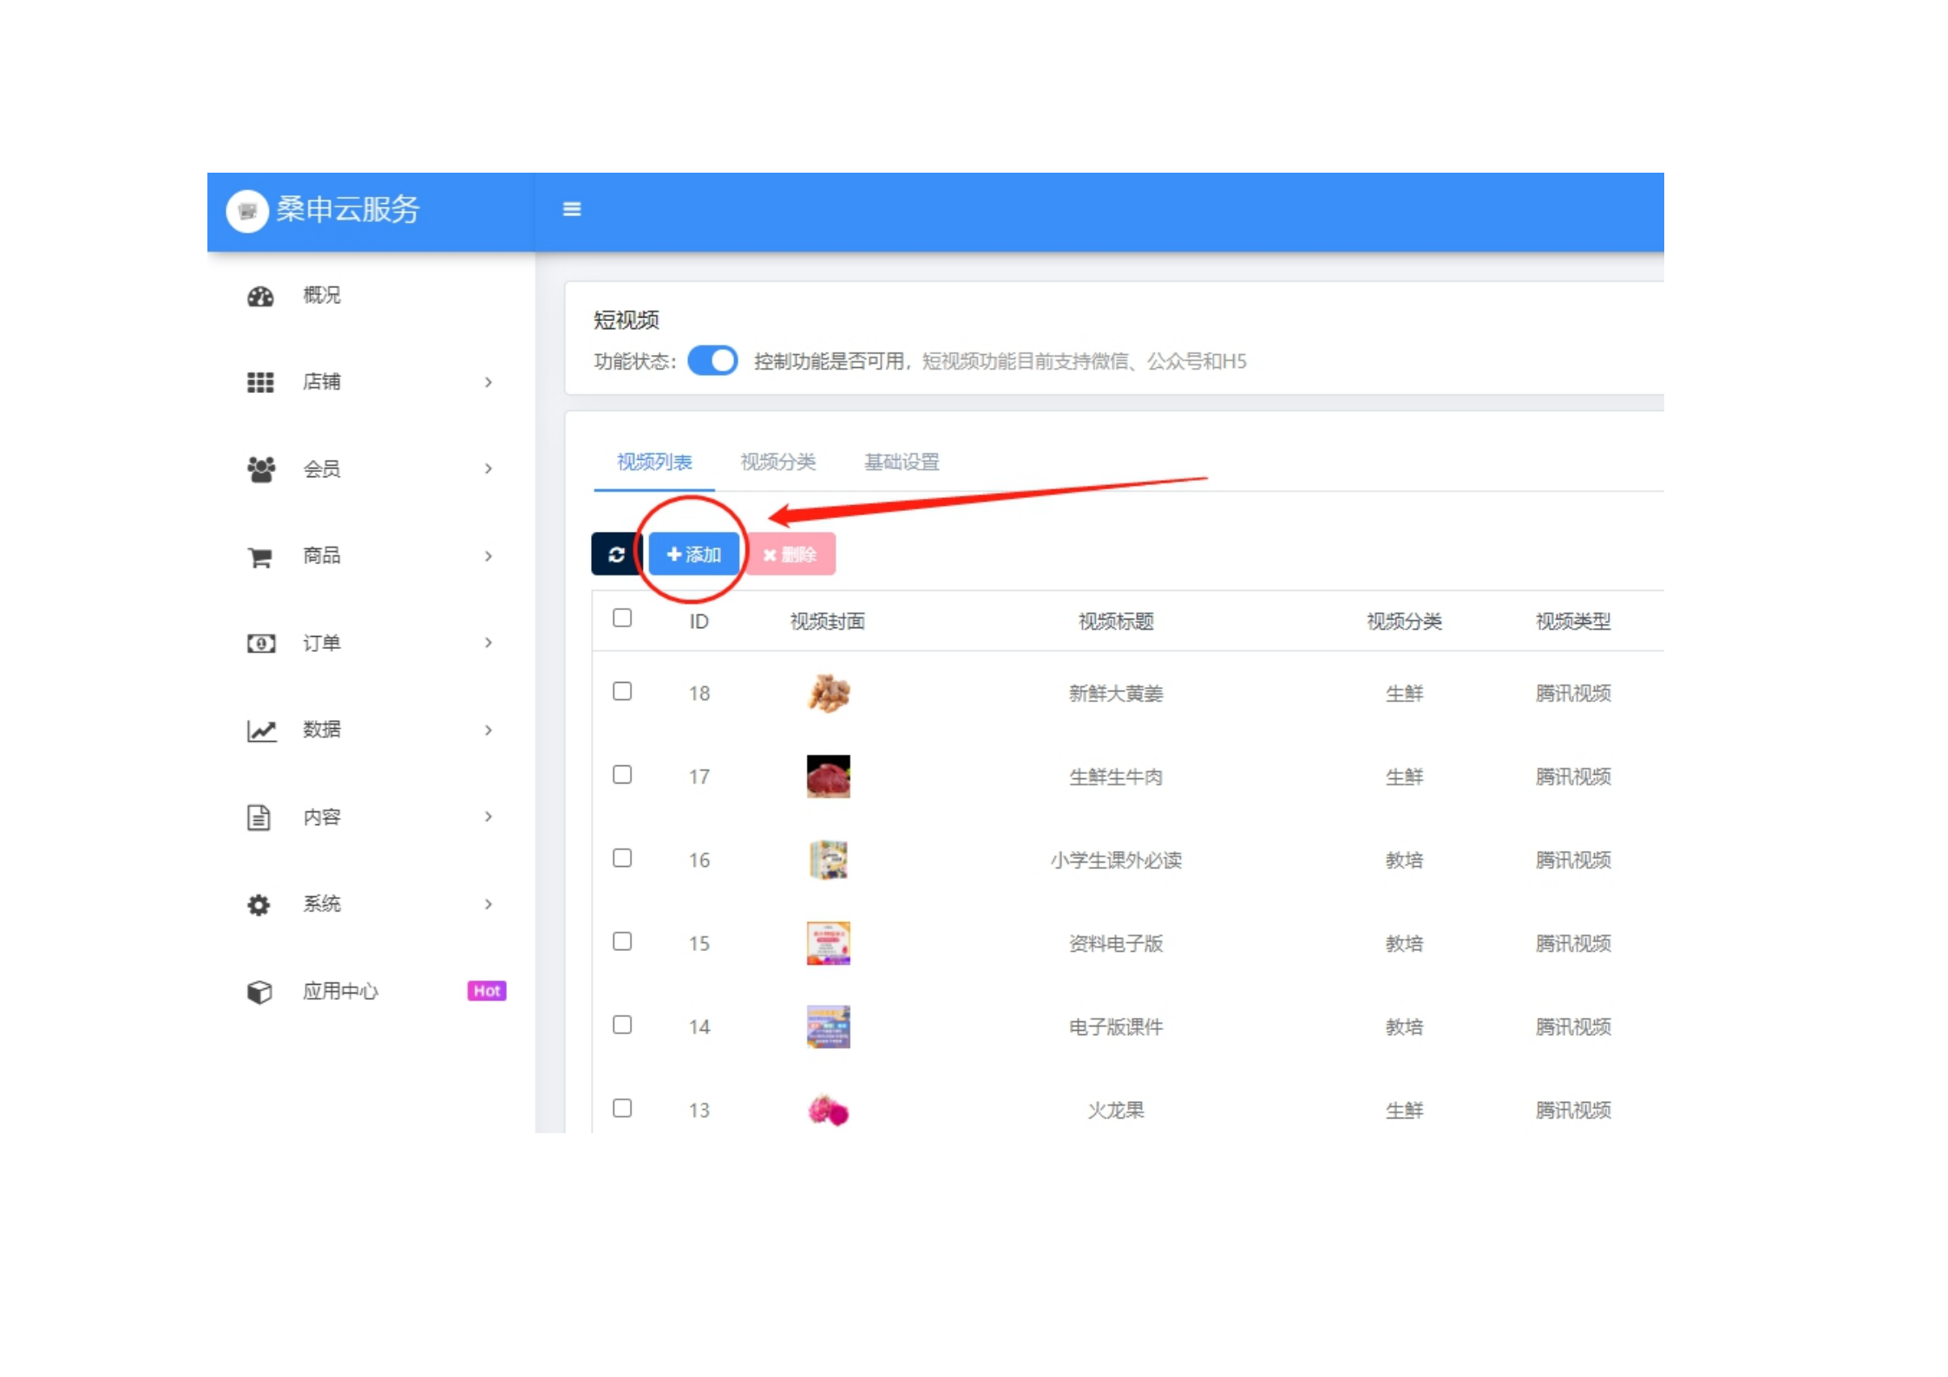This screenshot has width=1948, height=1377.
Task: Expand the 数据 menu chevron
Action: pos(489,731)
